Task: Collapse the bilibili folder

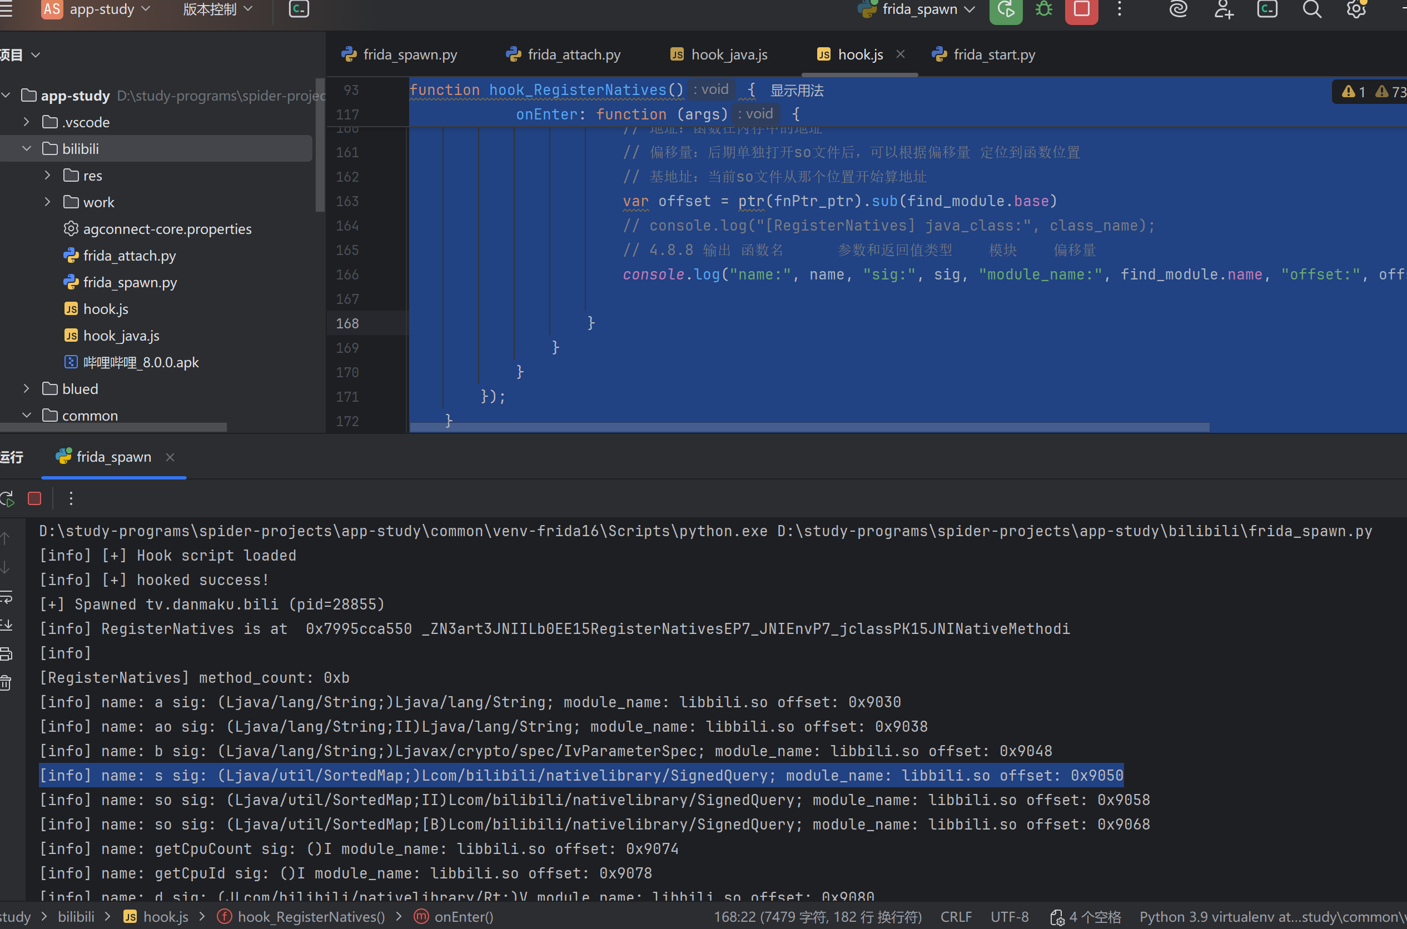Action: (x=27, y=149)
